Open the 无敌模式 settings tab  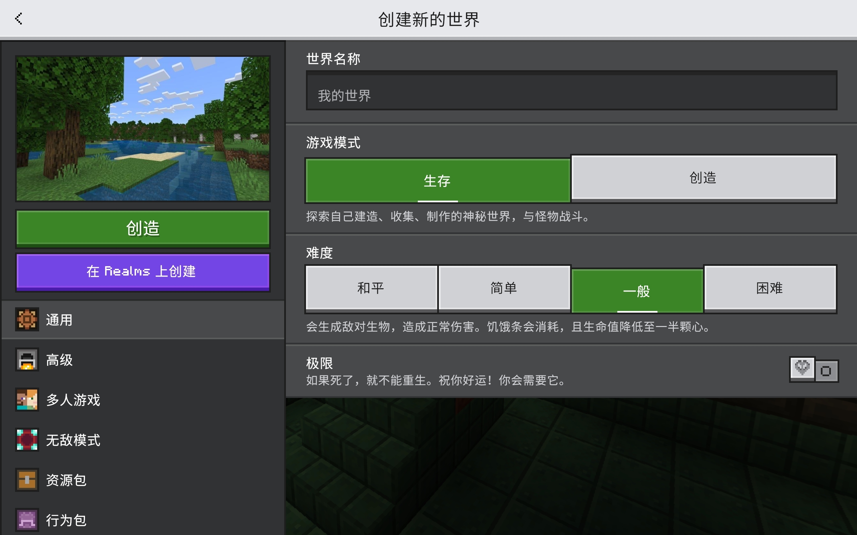(143, 440)
